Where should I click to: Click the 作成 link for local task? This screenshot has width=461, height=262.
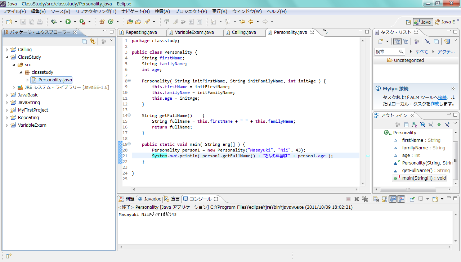435,104
